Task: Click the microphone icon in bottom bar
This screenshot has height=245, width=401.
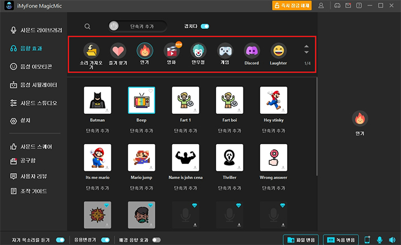Action: (x=379, y=240)
